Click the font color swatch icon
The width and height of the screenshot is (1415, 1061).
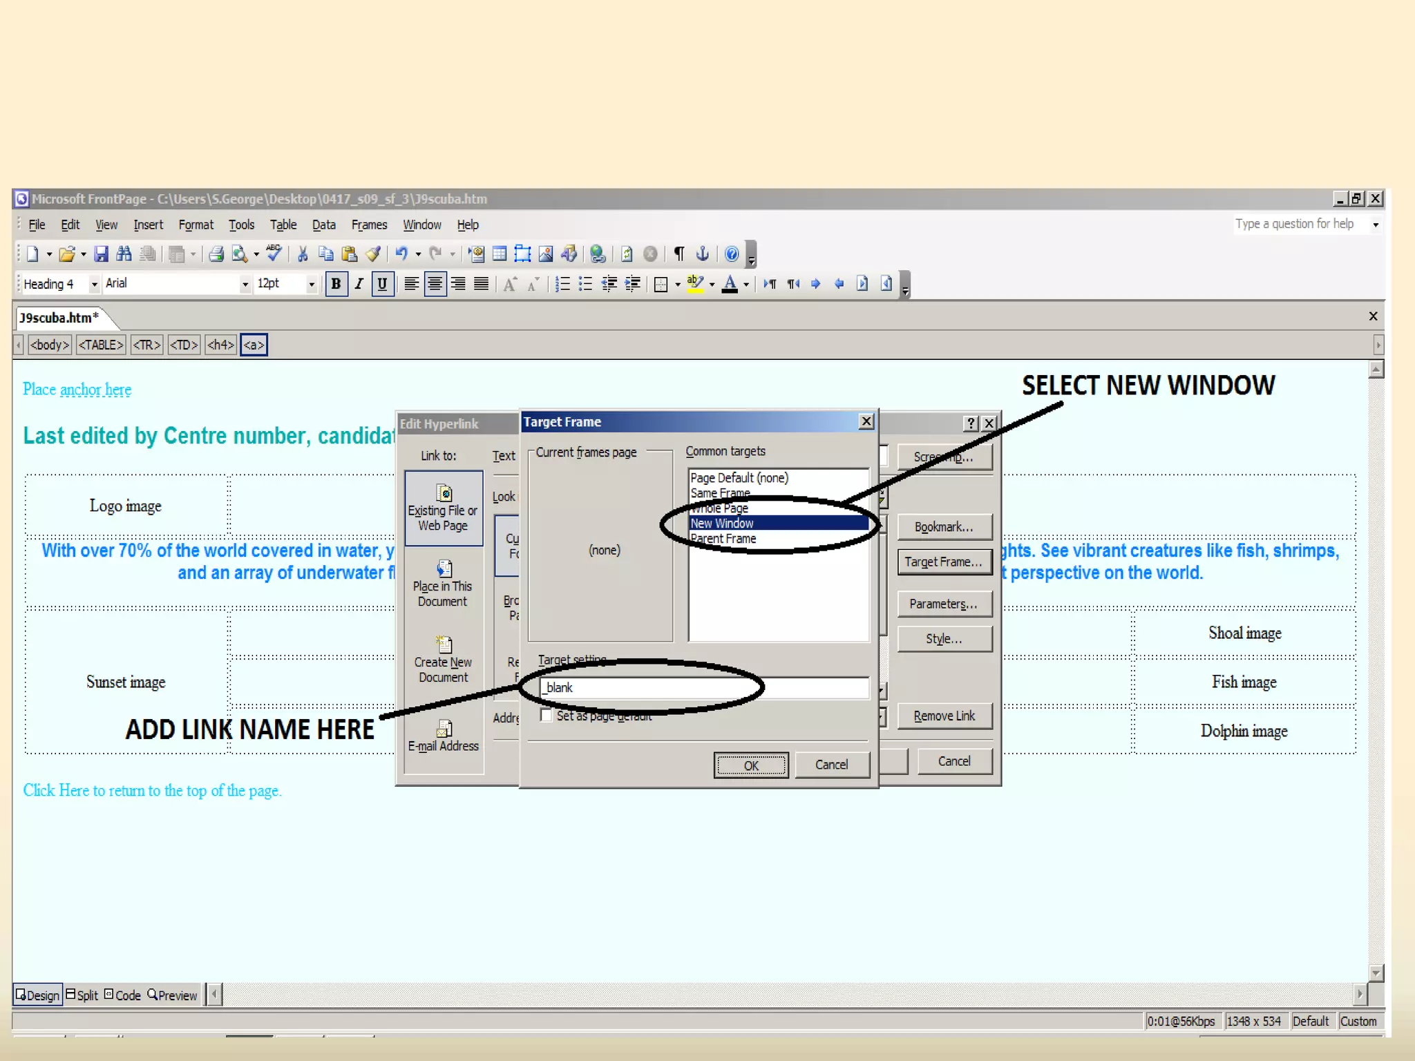click(x=730, y=284)
